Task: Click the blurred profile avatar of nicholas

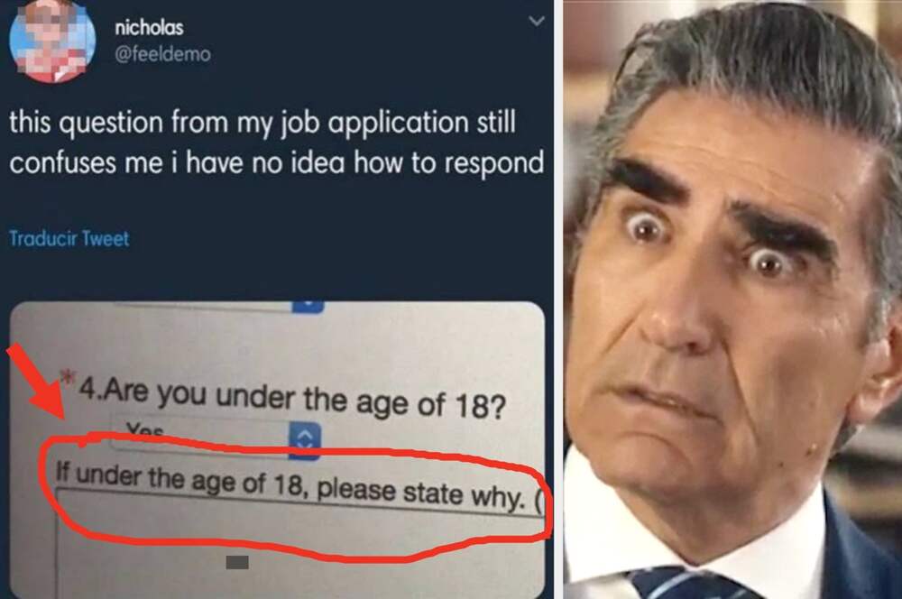Action: pos(52,41)
